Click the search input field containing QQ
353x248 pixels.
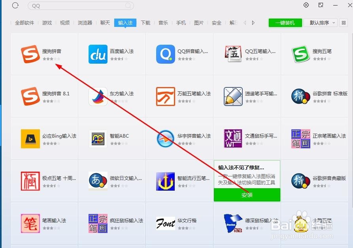[x=81, y=6]
